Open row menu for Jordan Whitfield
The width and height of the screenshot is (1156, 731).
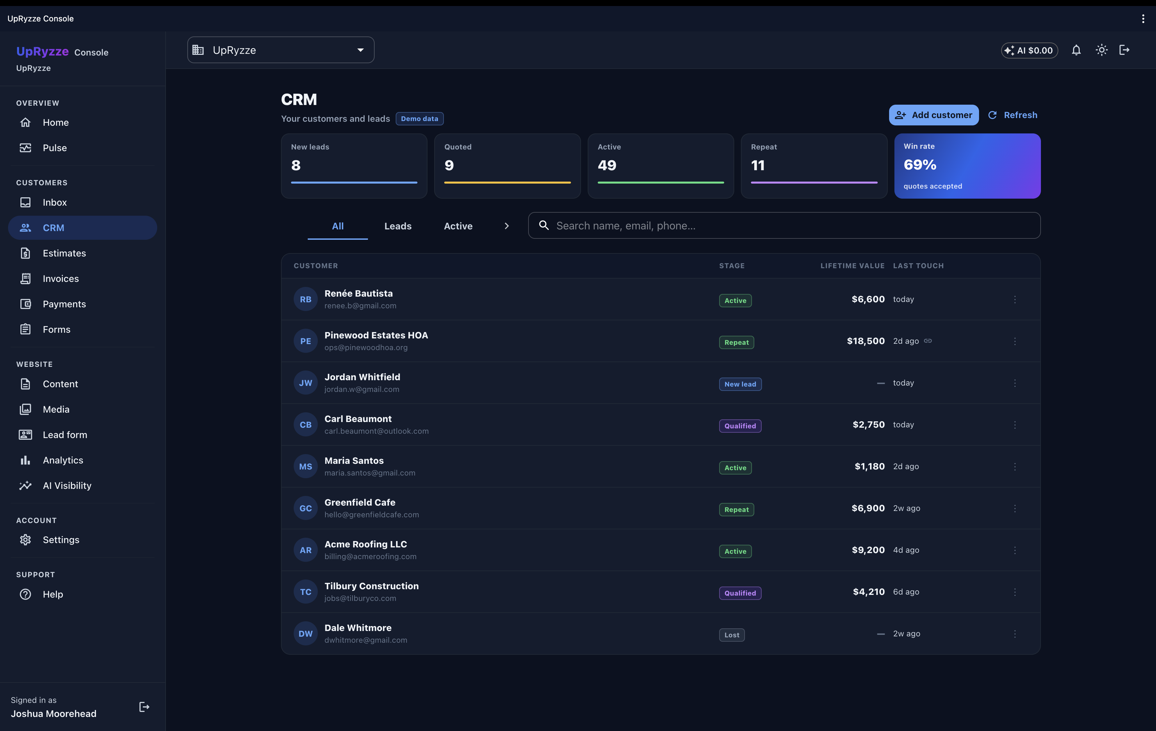pyautogui.click(x=1015, y=383)
